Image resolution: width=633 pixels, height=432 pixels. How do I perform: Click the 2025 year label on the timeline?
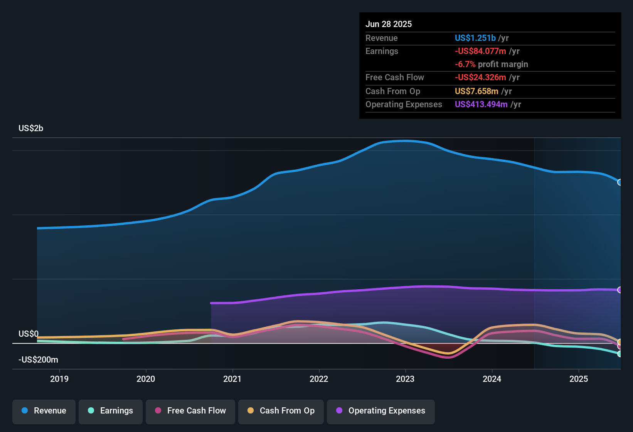[x=579, y=379]
